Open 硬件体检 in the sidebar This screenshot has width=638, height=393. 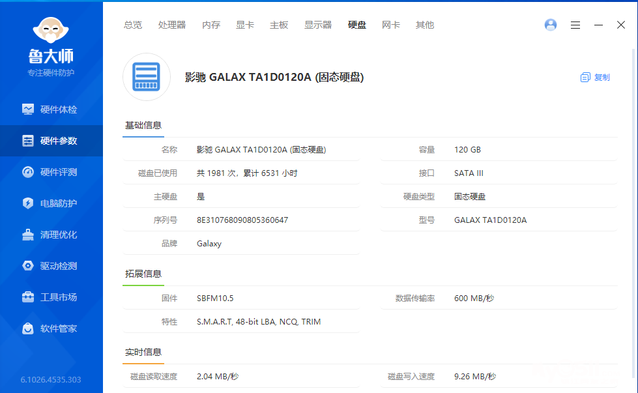(x=51, y=109)
